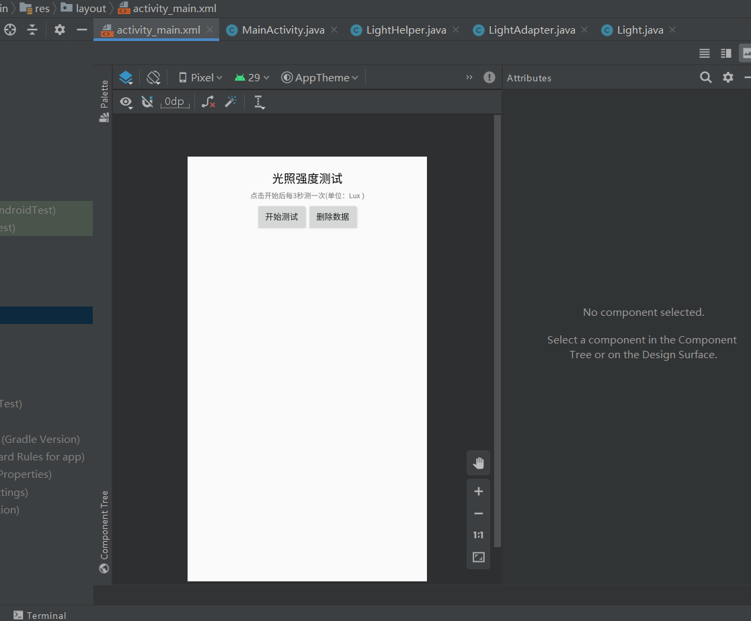This screenshot has width=751, height=621.
Task: Open the Palette side panel
Action: tap(104, 101)
